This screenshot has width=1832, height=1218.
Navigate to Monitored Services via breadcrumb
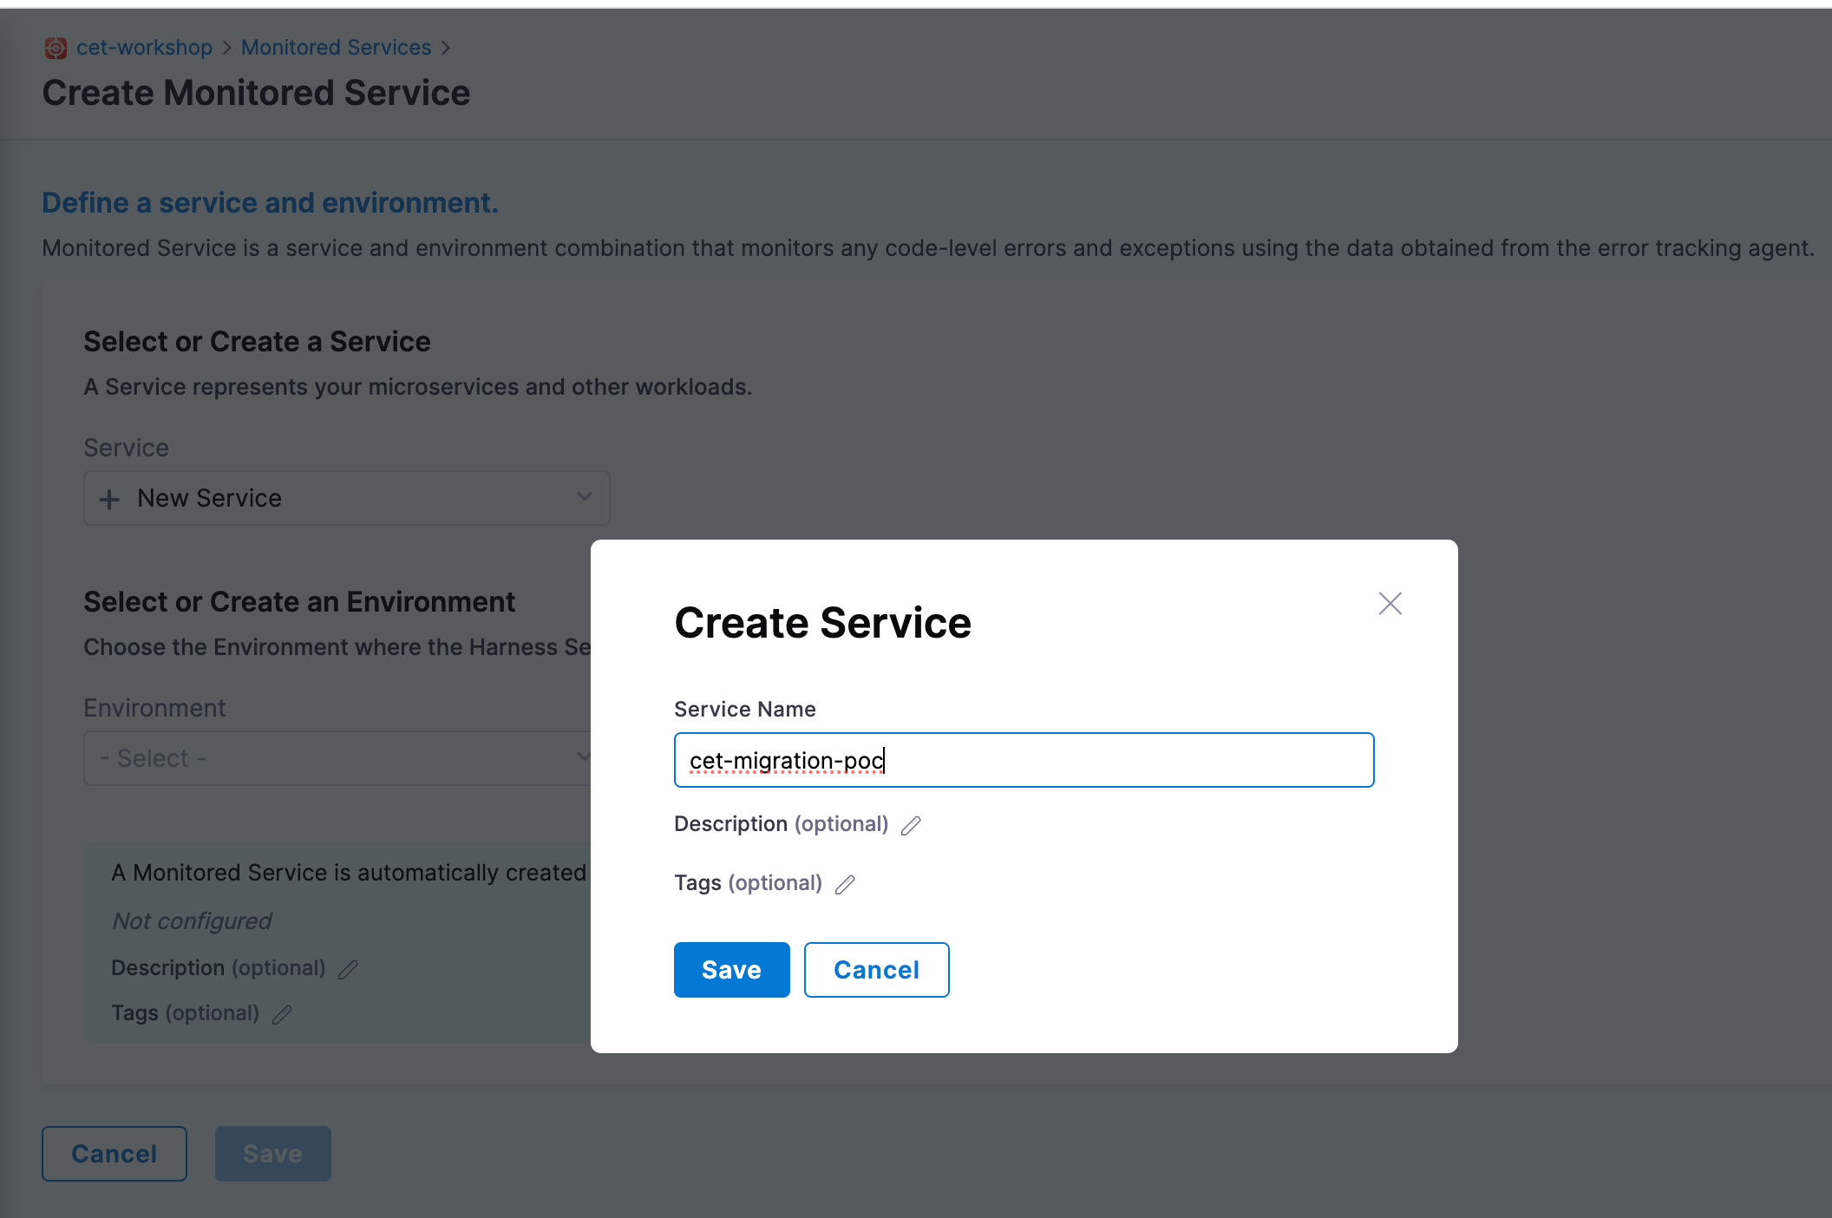(337, 47)
